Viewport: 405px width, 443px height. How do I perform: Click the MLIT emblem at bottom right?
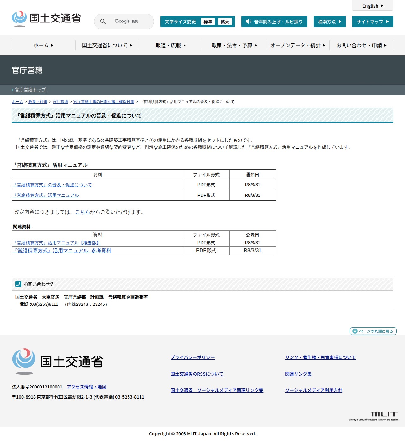[373, 416]
